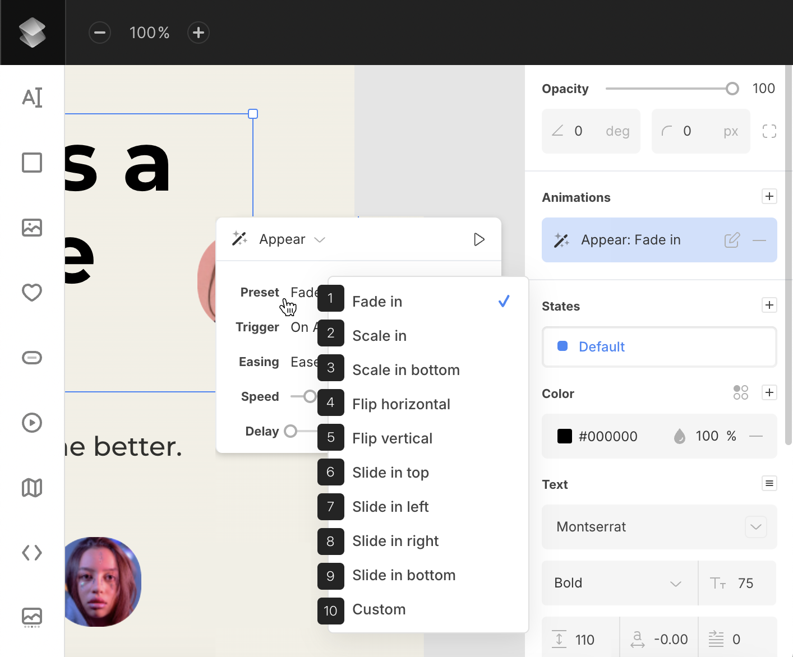Select the Custom preset option
The width and height of the screenshot is (793, 657).
pyautogui.click(x=379, y=609)
